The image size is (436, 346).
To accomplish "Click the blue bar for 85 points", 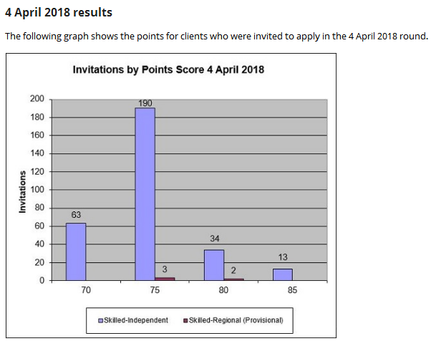I will tap(283, 274).
